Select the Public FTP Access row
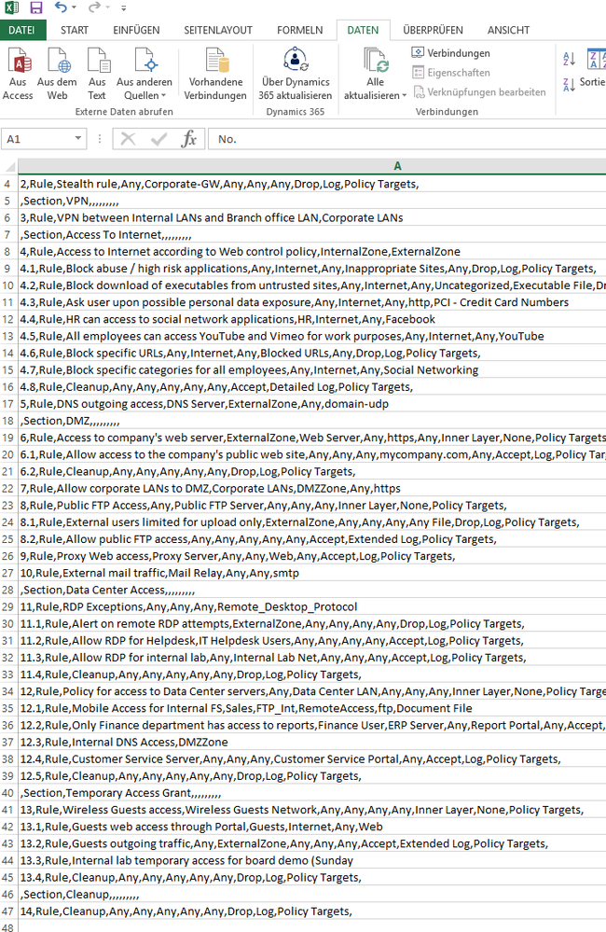The height and width of the screenshot is (932, 606). pos(312,506)
